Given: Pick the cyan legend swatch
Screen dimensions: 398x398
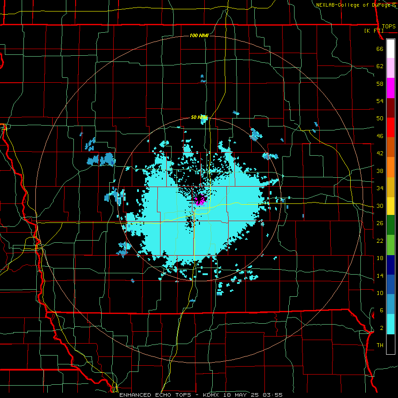Looking at the screenshot, I should point(390,324).
